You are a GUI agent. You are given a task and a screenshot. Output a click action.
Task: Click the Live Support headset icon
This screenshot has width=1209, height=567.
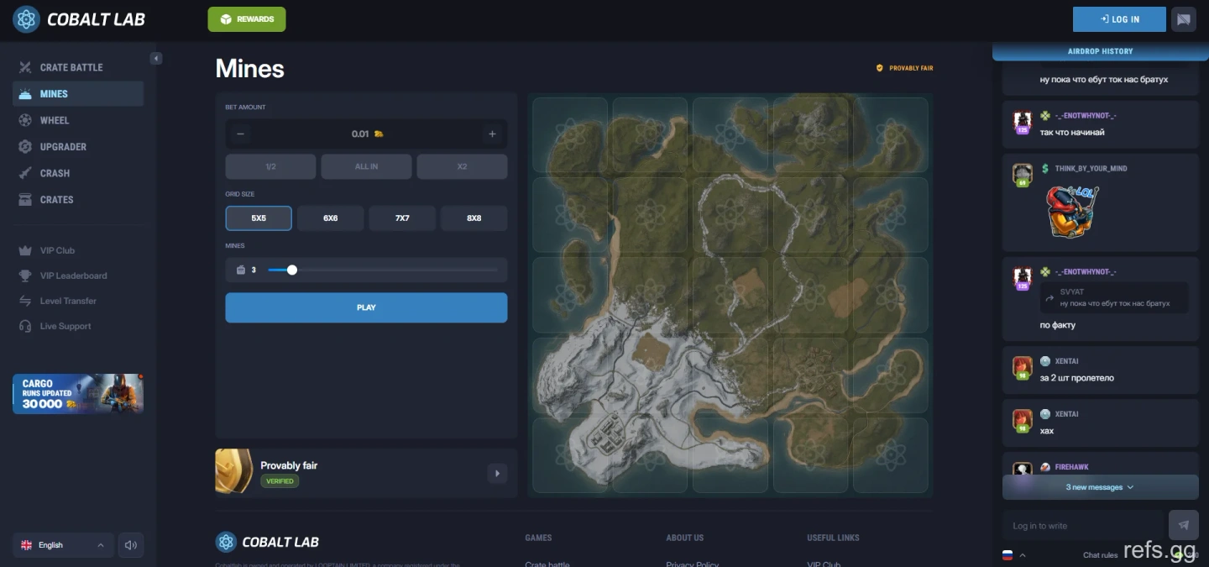point(25,326)
